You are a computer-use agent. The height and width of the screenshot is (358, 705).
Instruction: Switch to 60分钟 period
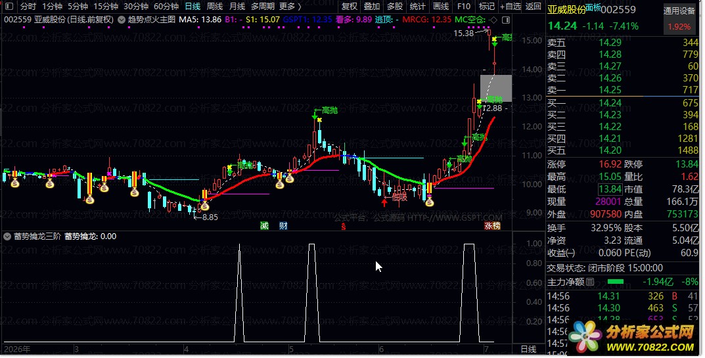point(166,7)
